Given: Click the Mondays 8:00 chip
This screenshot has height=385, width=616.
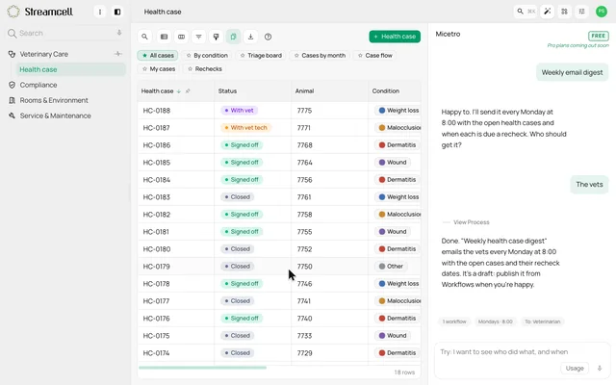Looking at the screenshot, I should click(x=495, y=321).
